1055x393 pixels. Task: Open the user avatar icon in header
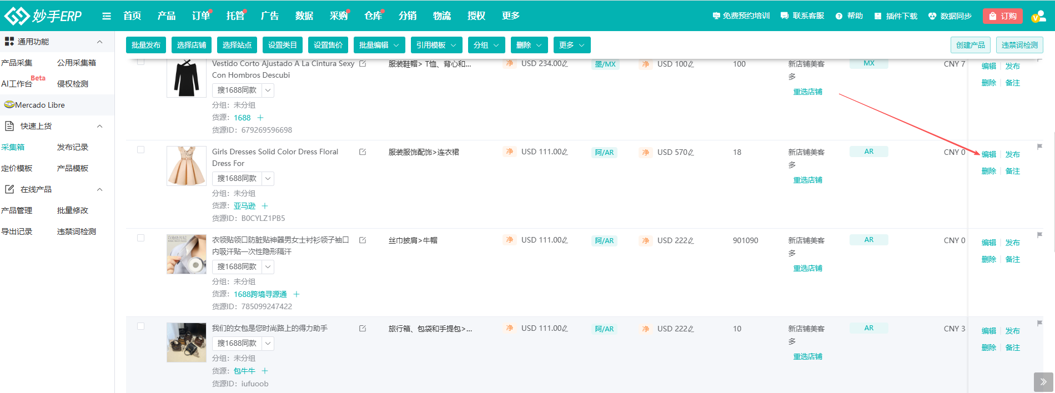[x=1038, y=17]
